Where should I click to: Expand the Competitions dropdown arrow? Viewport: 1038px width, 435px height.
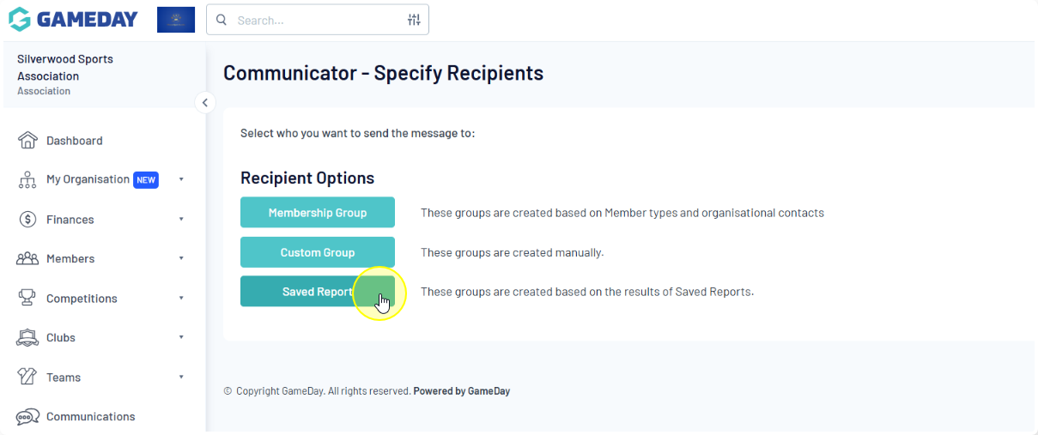click(181, 299)
